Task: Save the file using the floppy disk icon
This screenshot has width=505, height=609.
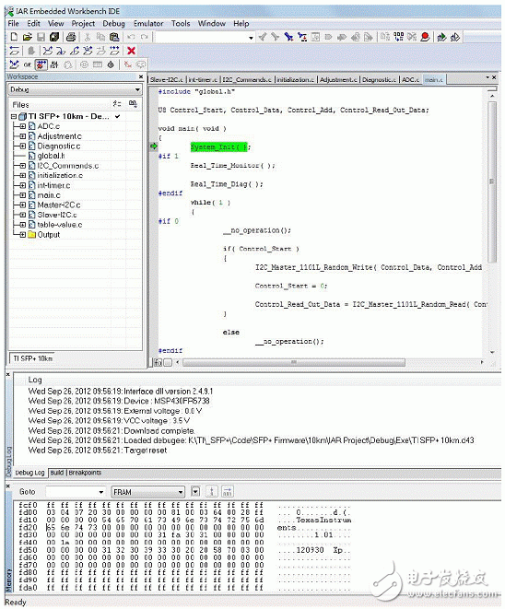Action: click(41, 37)
